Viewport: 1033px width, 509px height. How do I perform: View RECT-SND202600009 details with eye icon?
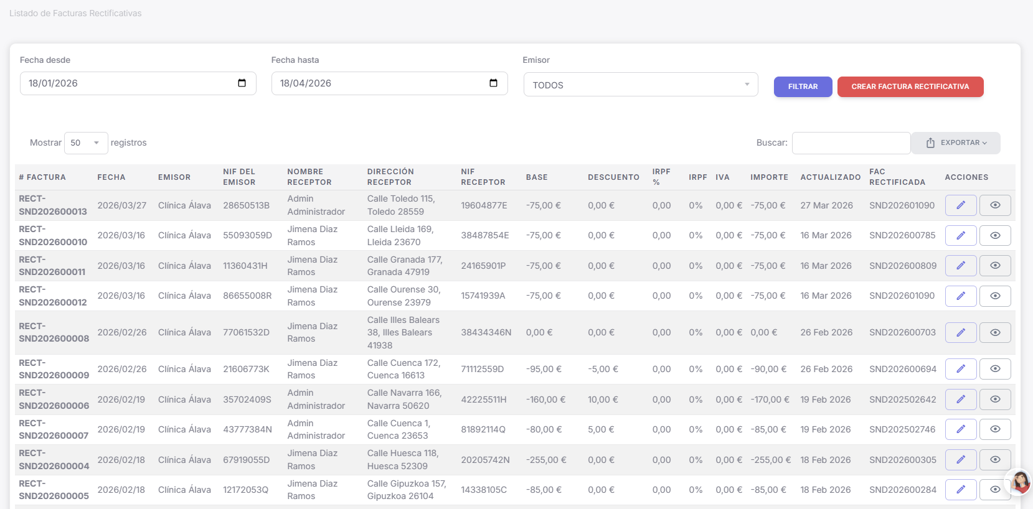[994, 369]
